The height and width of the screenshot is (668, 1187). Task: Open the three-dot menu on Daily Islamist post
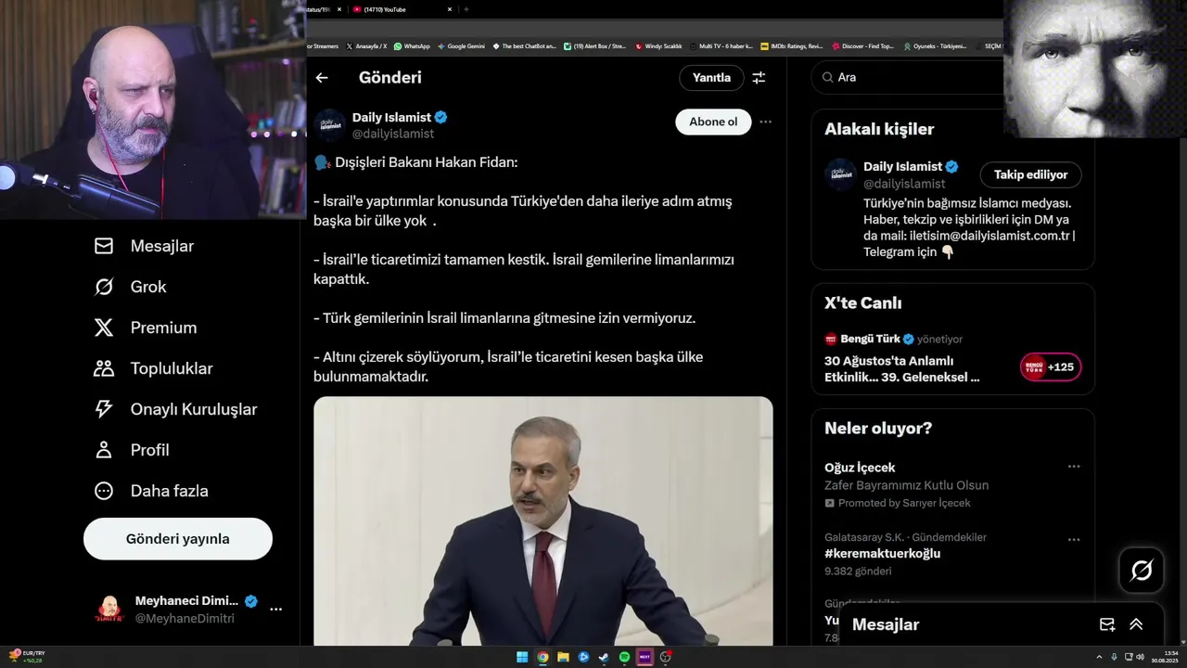point(765,122)
